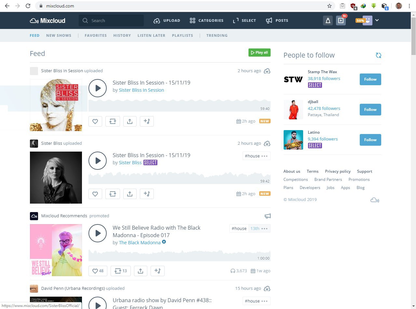The height and width of the screenshot is (309, 416).
Task: Reload the browser page
Action: pyautogui.click(x=28, y=6)
